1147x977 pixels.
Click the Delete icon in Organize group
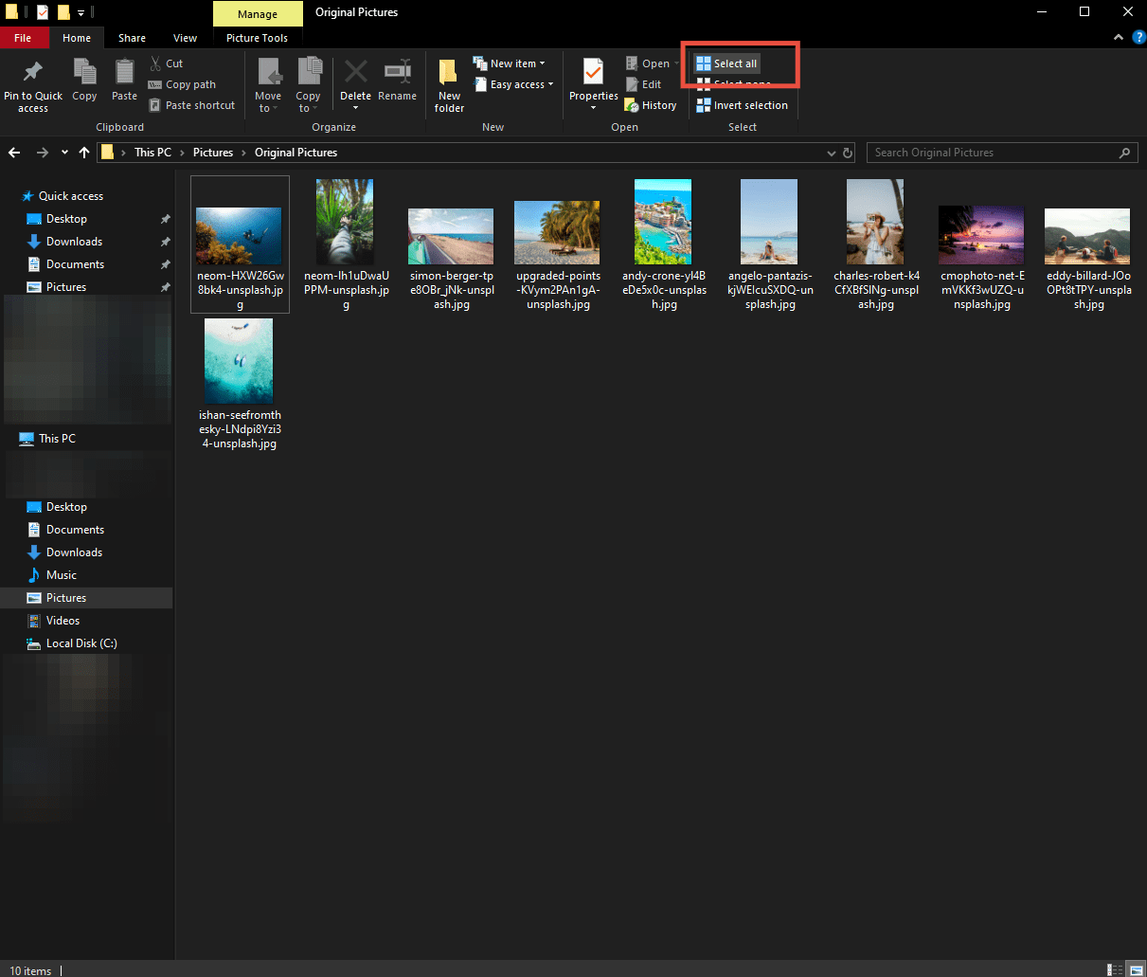tap(355, 74)
